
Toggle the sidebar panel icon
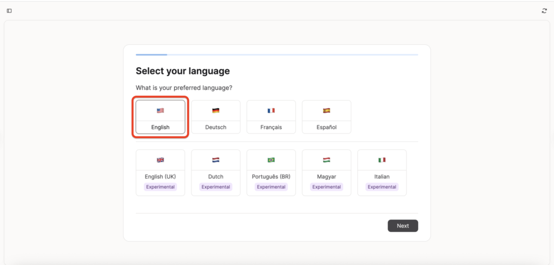(9, 11)
